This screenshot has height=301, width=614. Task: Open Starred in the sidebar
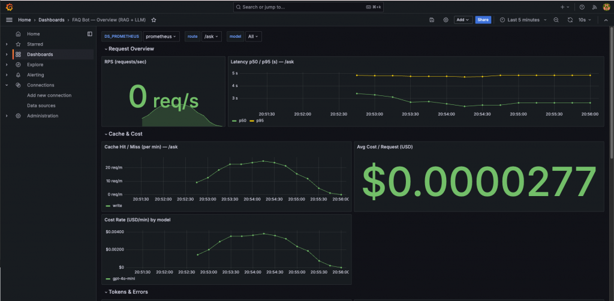tap(35, 44)
